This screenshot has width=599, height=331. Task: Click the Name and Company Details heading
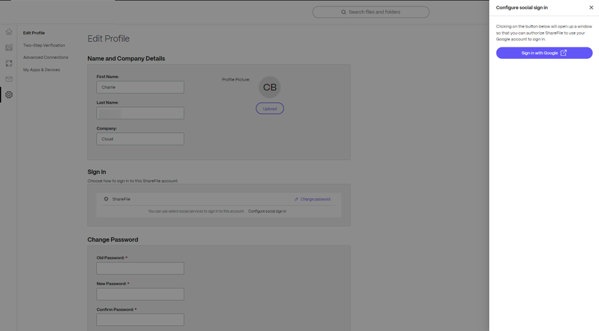pos(126,59)
